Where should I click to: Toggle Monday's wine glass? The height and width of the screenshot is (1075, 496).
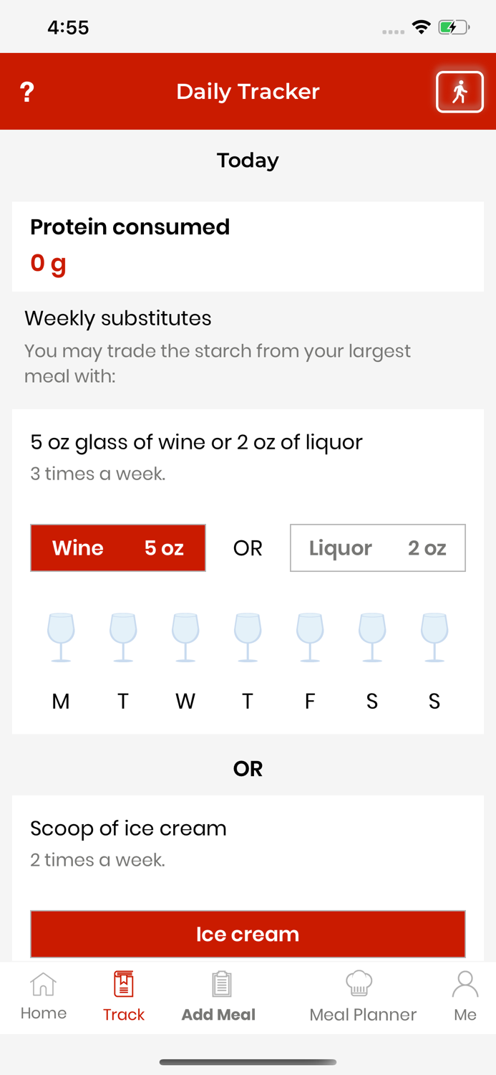click(x=61, y=637)
